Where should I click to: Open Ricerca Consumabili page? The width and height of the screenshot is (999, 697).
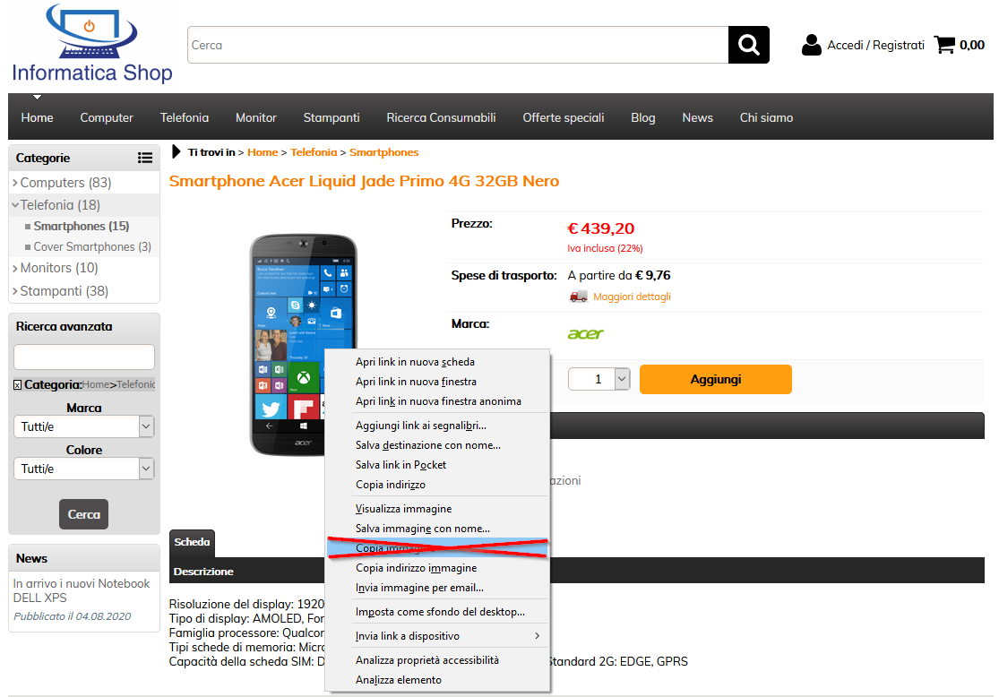441,118
